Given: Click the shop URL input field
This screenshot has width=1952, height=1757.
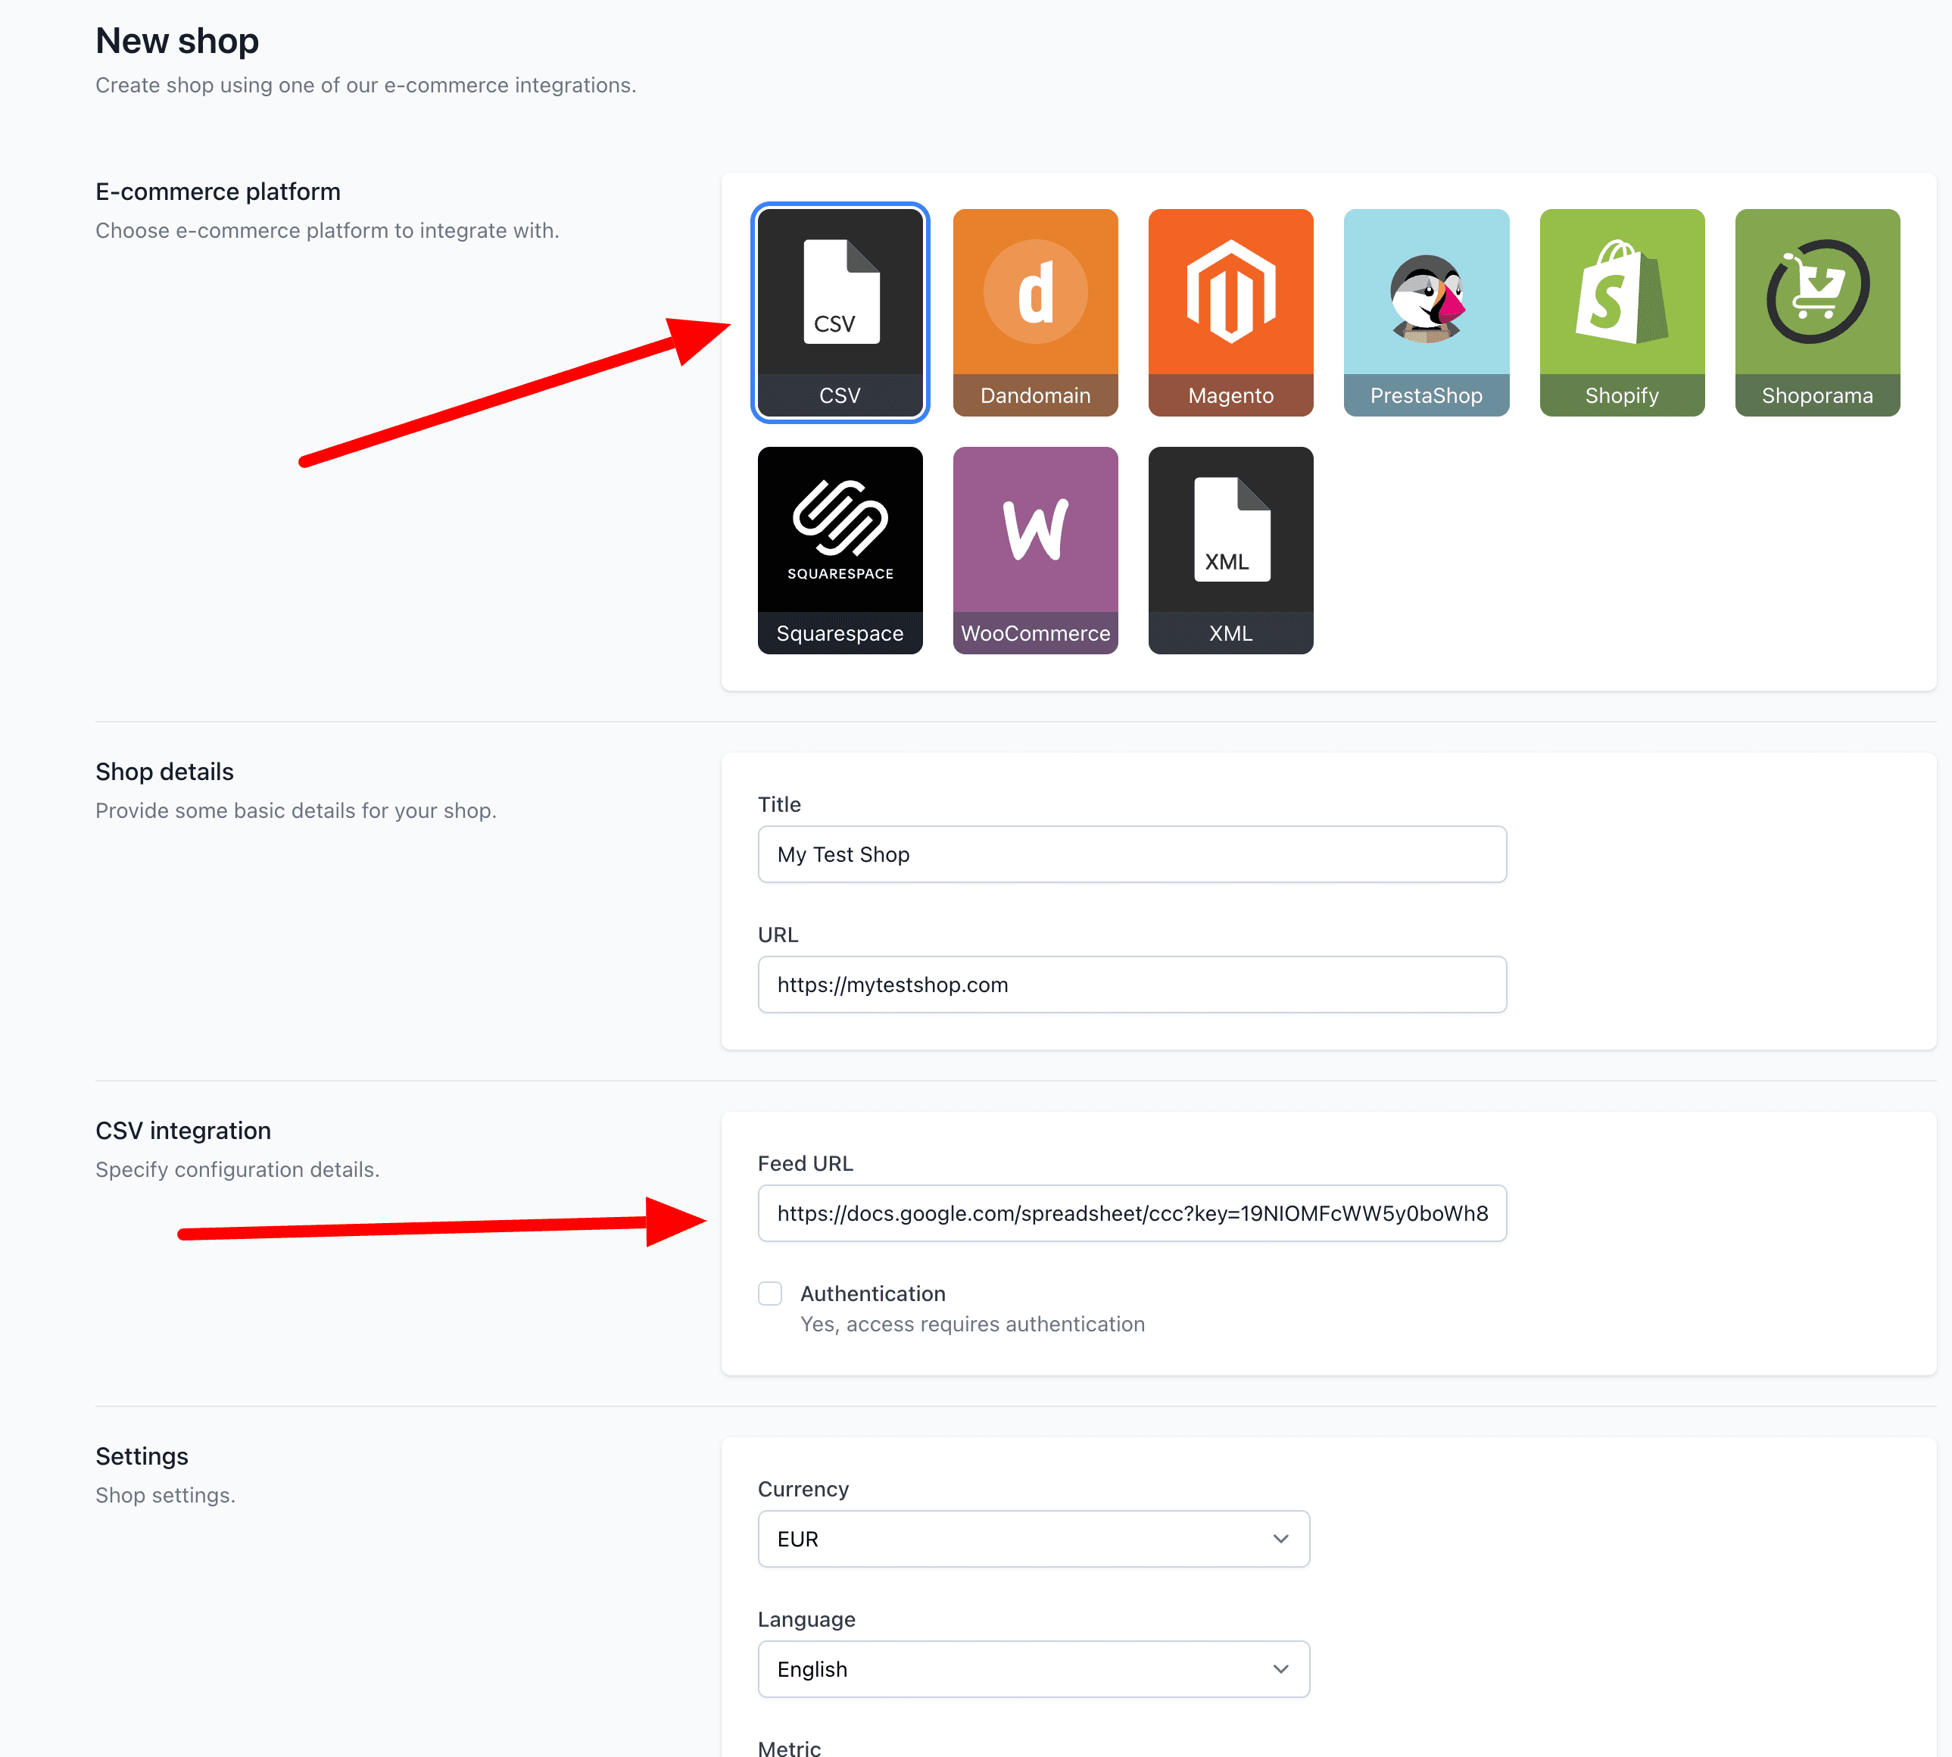Looking at the screenshot, I should (1130, 985).
